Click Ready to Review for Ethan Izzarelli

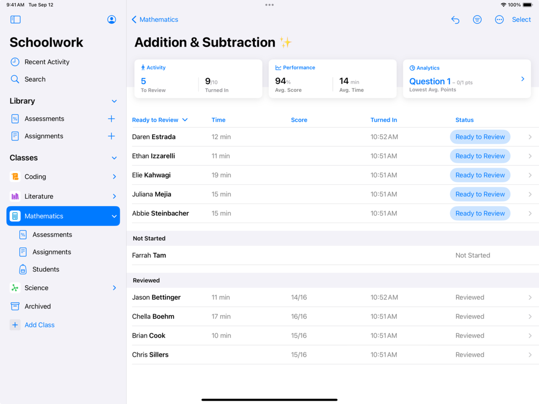coord(480,156)
